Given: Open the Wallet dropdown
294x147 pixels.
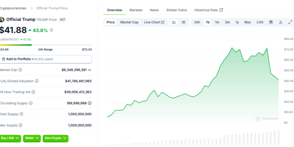Looking at the screenshot, I should pyautogui.click(x=32, y=138).
